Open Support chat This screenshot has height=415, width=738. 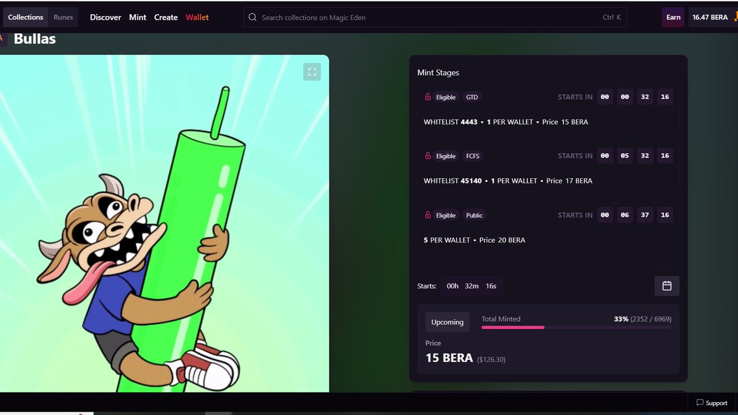pyautogui.click(x=712, y=403)
